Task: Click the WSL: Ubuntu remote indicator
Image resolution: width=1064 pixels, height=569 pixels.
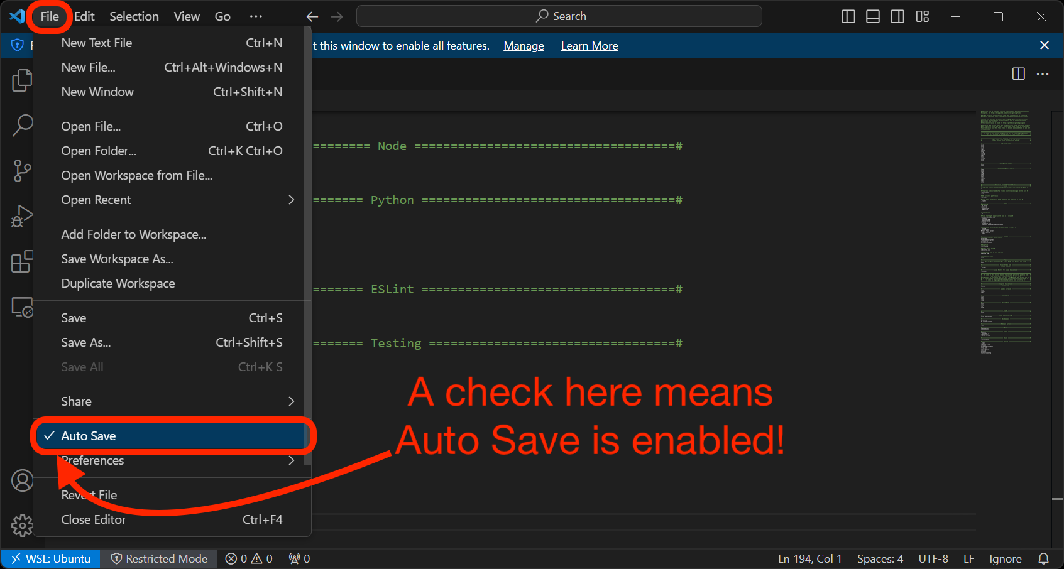Action: (x=50, y=558)
